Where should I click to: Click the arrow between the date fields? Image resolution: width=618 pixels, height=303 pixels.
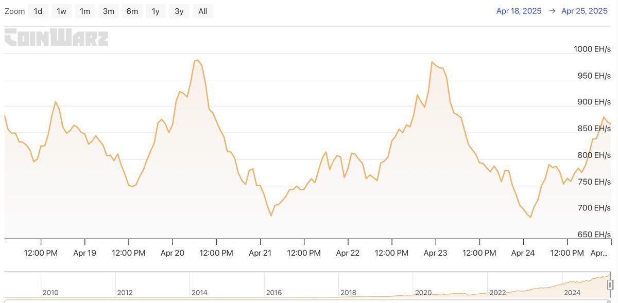[x=552, y=10]
